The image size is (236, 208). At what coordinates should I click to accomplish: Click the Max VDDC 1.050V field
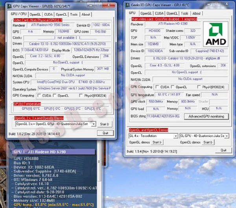pos(190,37)
